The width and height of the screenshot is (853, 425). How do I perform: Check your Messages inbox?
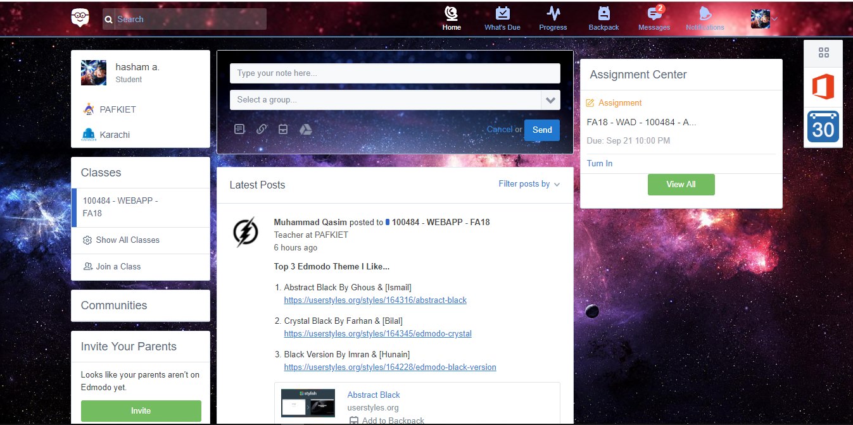tap(654, 18)
